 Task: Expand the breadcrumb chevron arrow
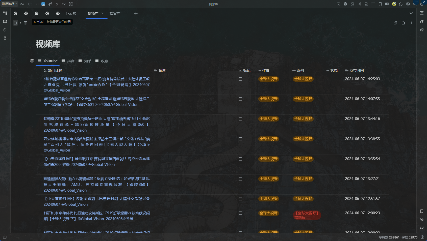[20, 23]
